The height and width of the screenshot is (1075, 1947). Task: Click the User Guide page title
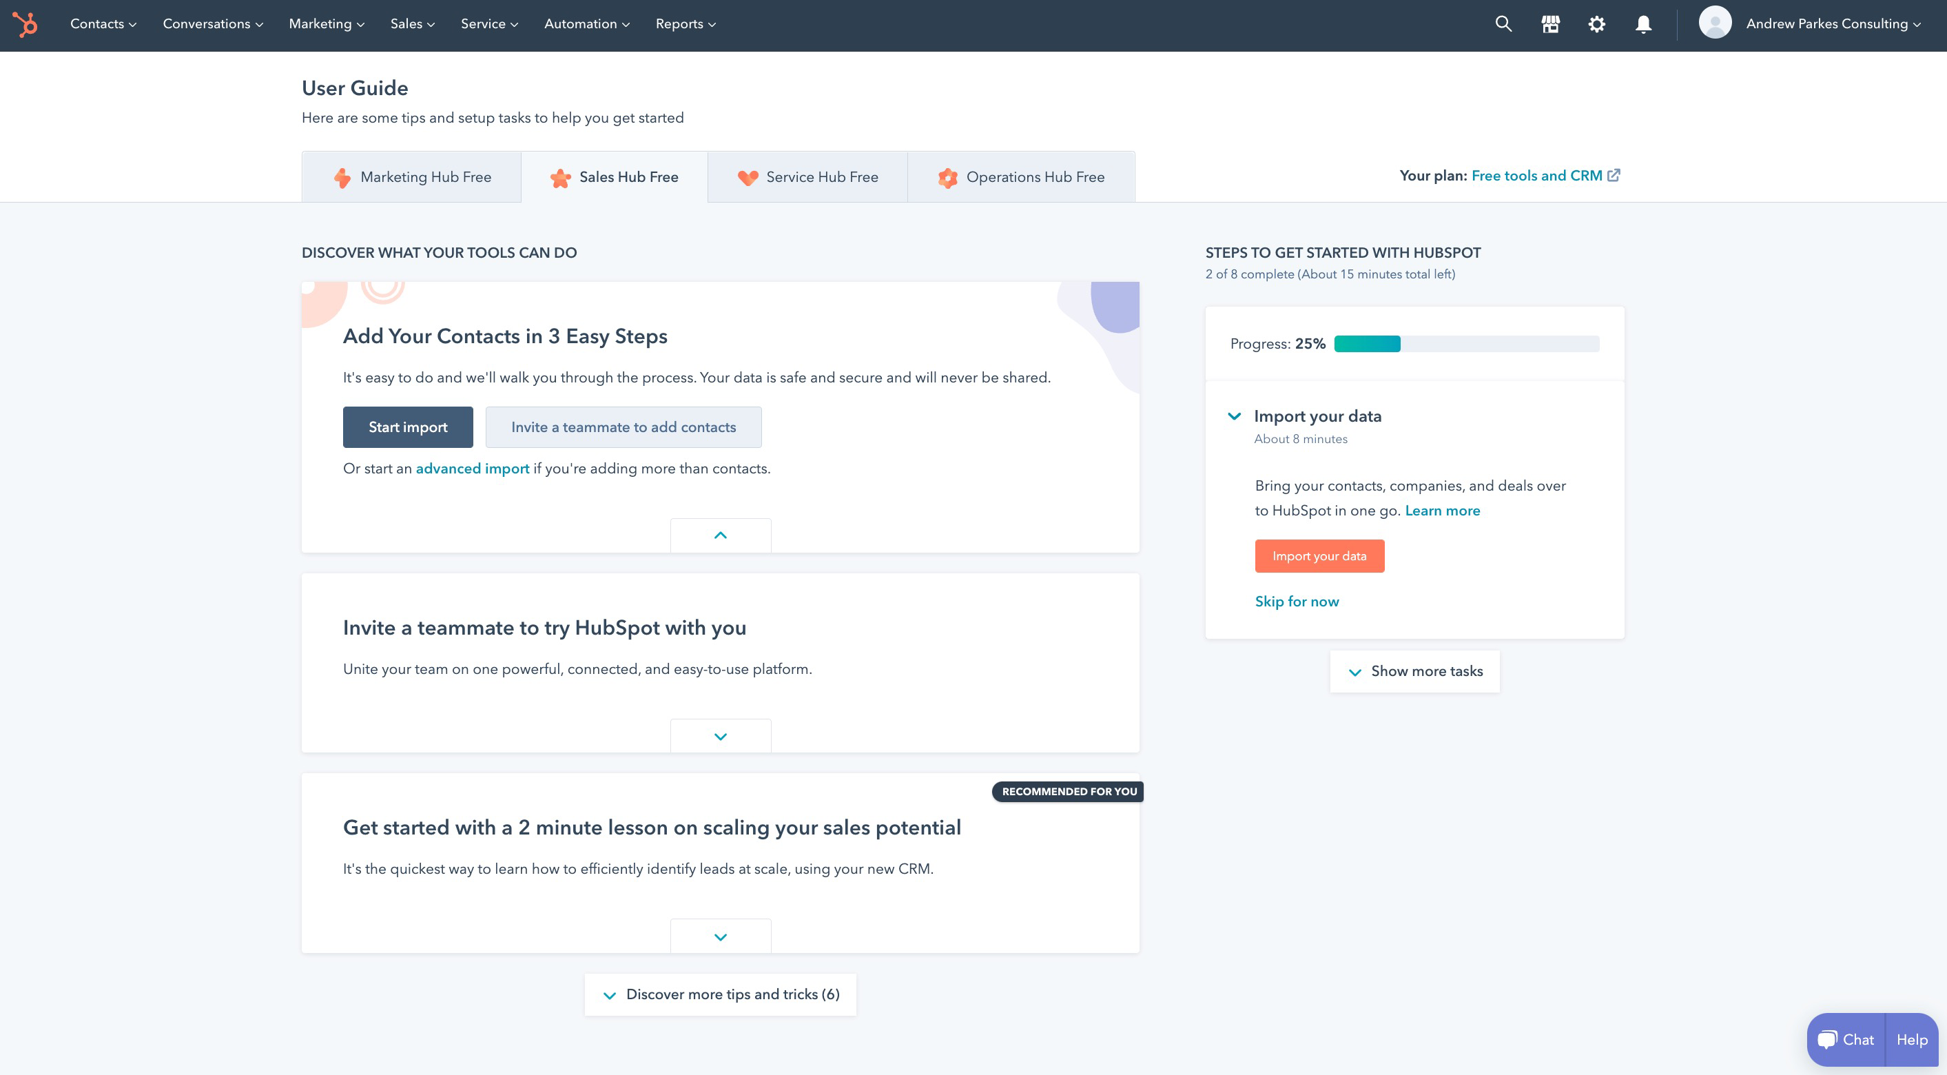coord(355,88)
